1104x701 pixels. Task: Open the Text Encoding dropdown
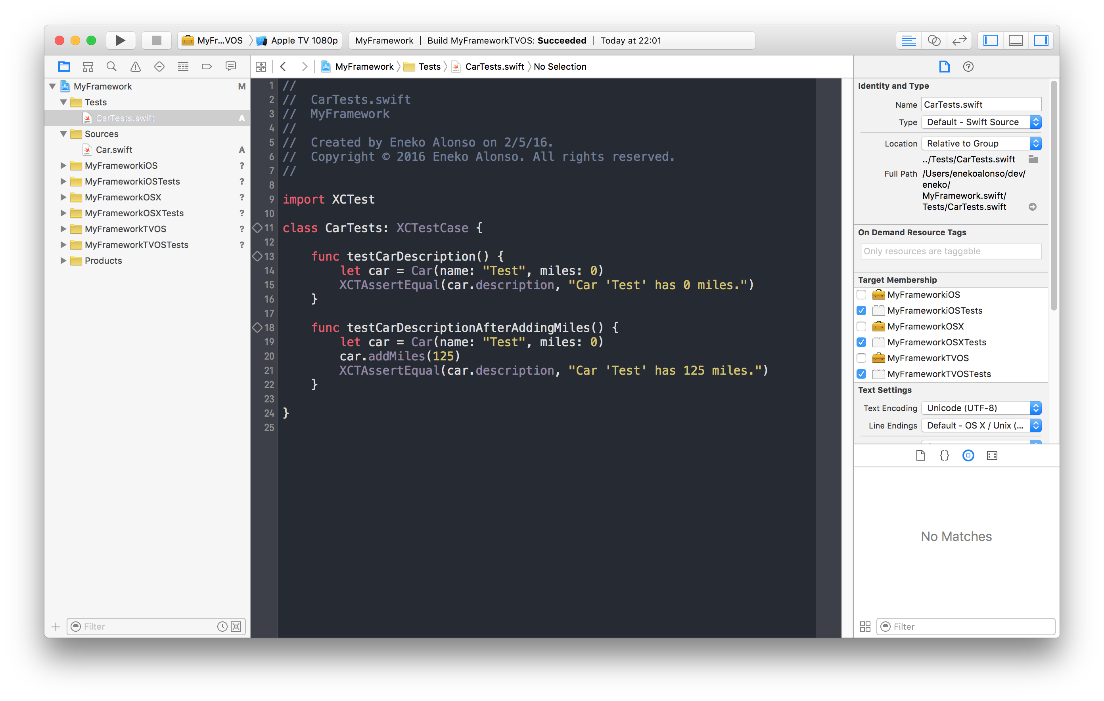click(981, 408)
